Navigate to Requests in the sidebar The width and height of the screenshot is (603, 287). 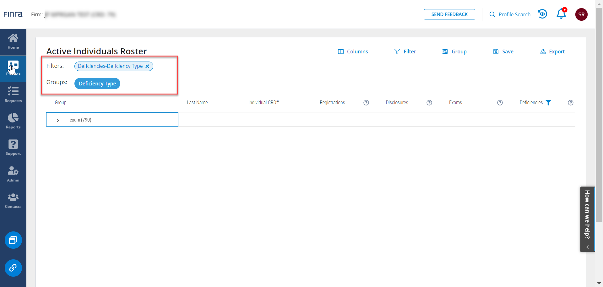[x=13, y=95]
